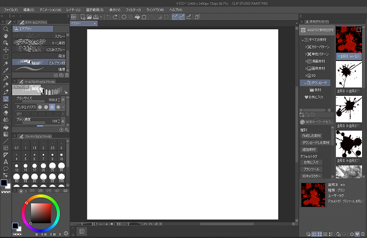Click the ブラシツール tag button

pyautogui.click(x=311, y=169)
